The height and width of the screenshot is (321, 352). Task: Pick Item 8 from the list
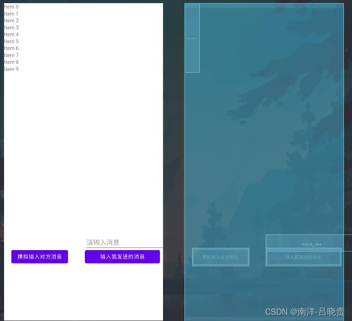[x=12, y=62]
